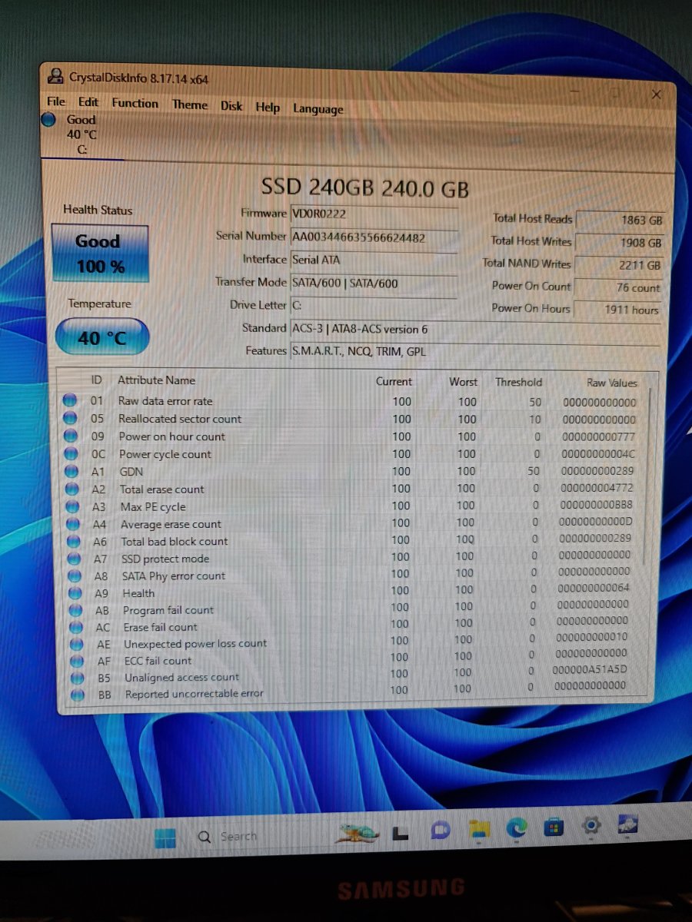Click status circle for Program fail count
Screen dimensions: 692x922
[x=75, y=610]
